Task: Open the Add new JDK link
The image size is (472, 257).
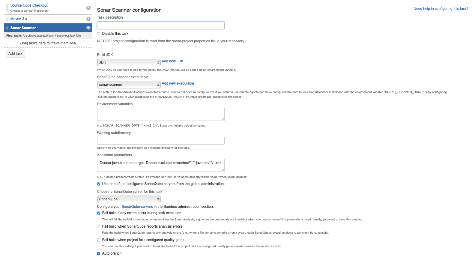Action: (172, 61)
